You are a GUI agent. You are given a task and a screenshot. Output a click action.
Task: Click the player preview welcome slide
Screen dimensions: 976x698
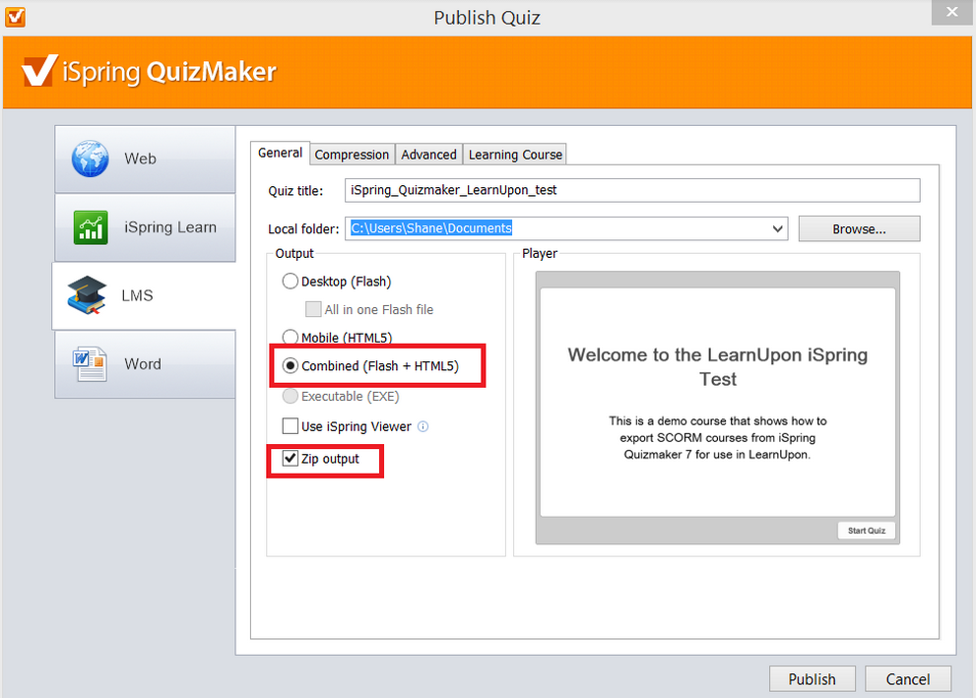coord(718,403)
